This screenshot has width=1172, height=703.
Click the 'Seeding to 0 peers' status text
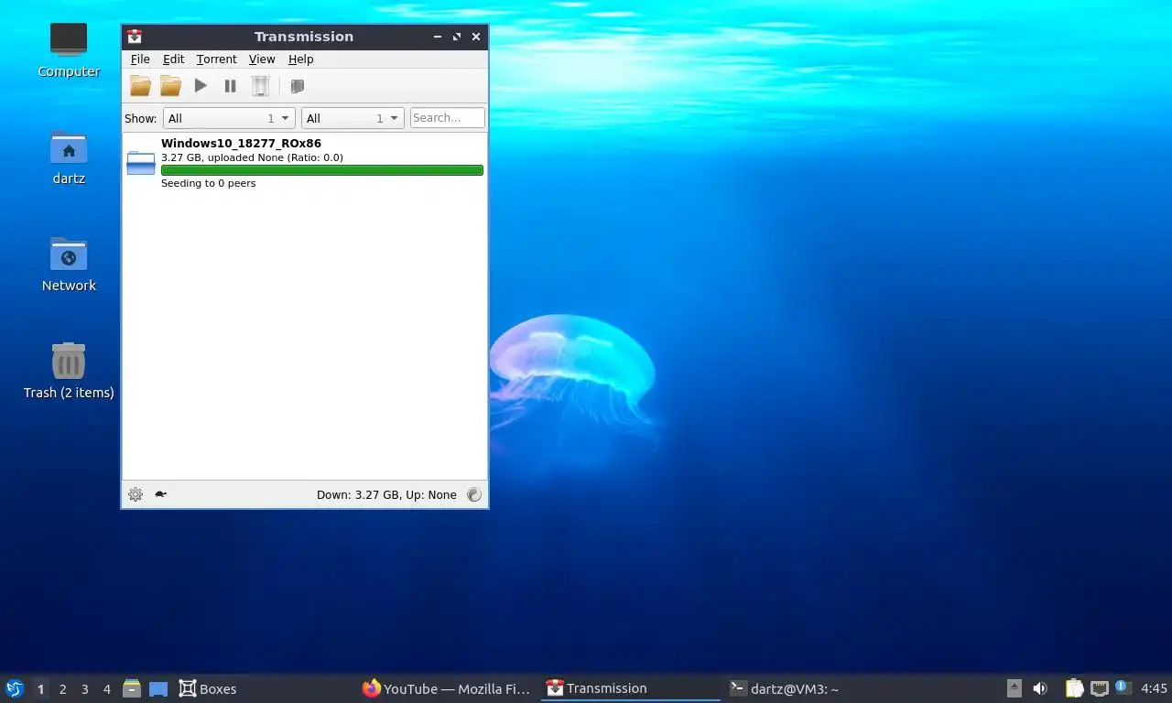pos(208,183)
